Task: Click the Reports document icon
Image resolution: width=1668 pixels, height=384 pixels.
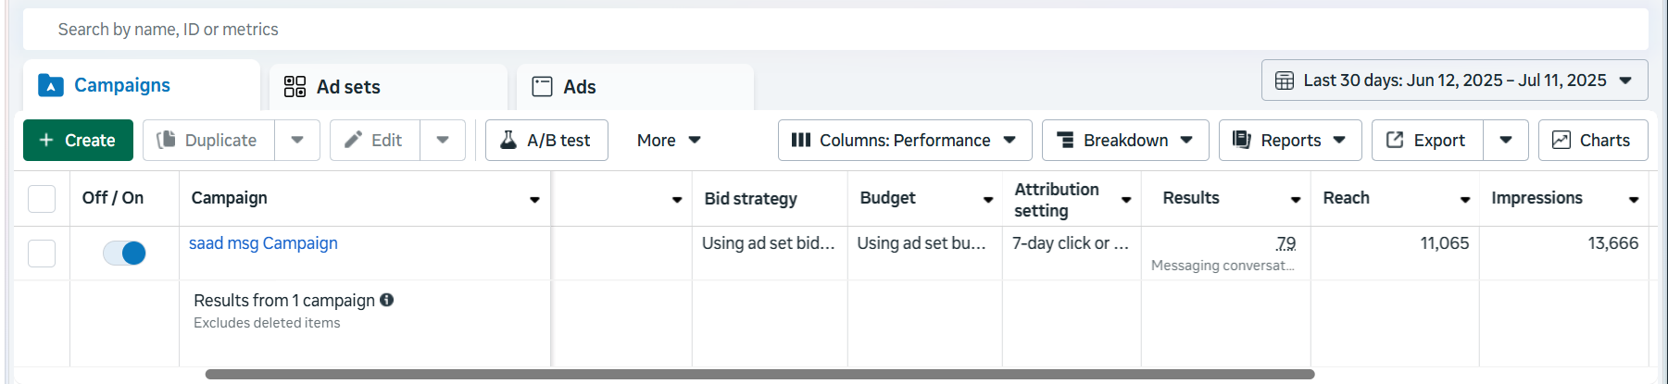Action: 1242,140
